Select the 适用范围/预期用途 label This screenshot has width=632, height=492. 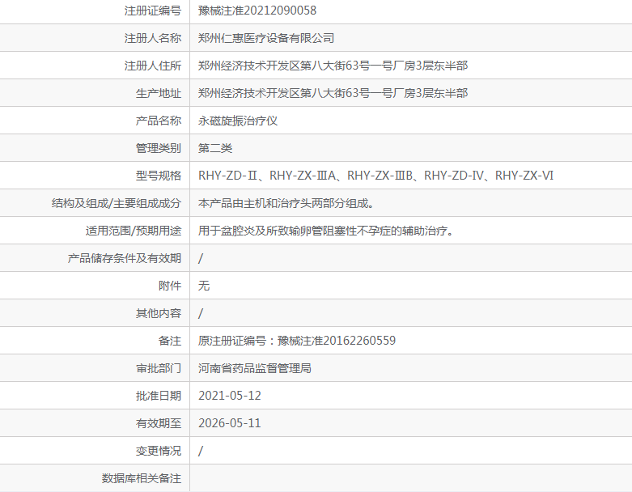[134, 231]
